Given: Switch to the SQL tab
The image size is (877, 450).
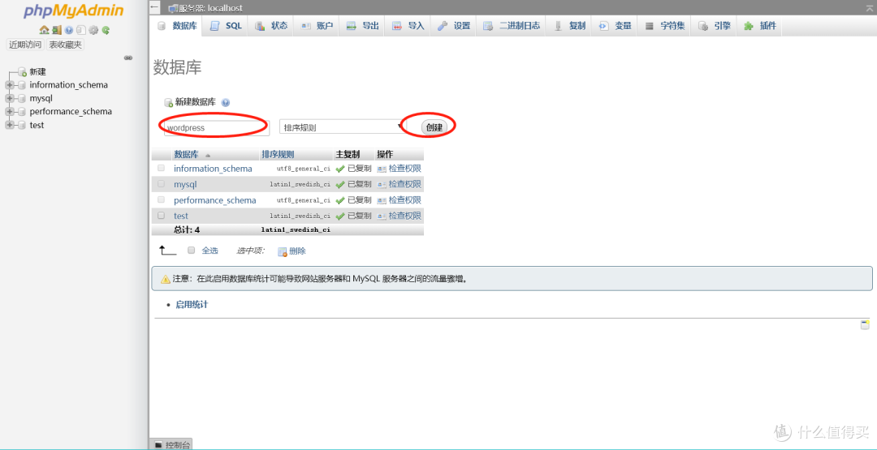Looking at the screenshot, I should pos(226,26).
